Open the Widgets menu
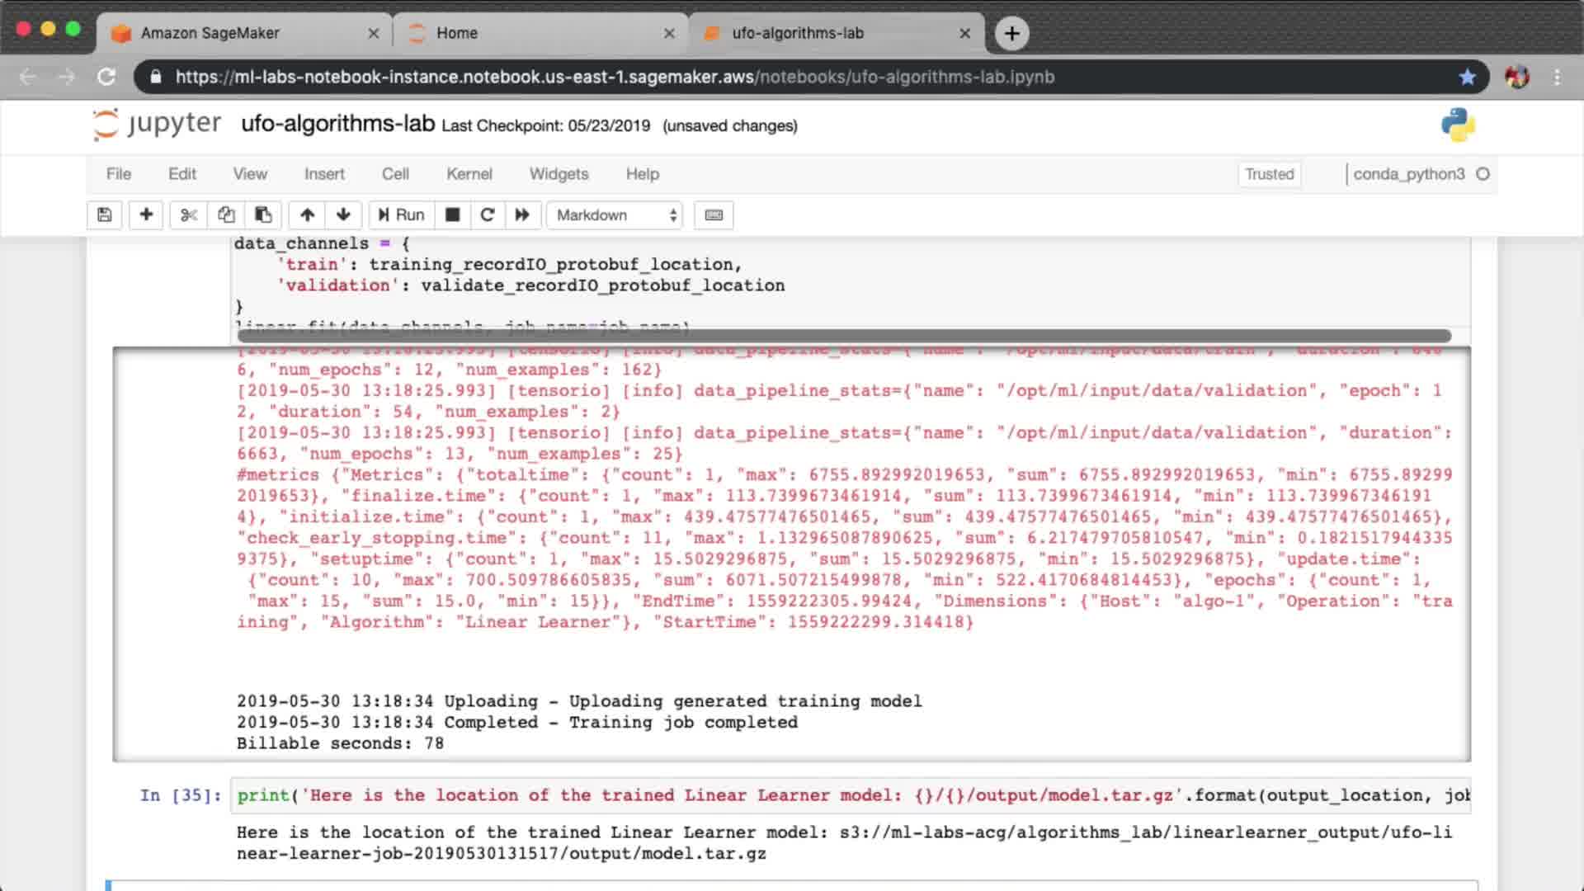This screenshot has height=891, width=1584. click(559, 174)
